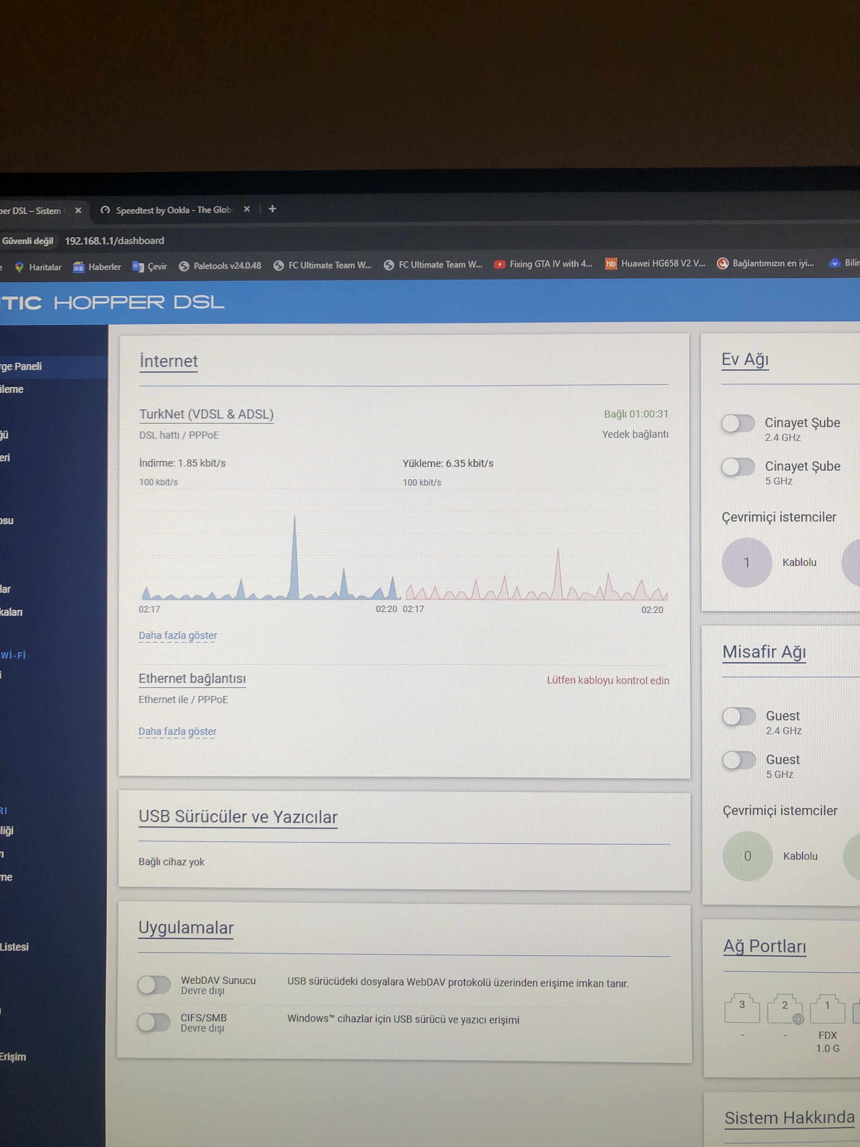Click the guest network wired clients circle 0
The height and width of the screenshot is (1147, 860).
747,856
